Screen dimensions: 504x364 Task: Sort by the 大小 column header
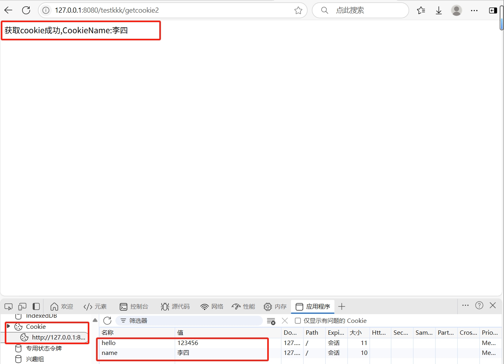(359, 333)
